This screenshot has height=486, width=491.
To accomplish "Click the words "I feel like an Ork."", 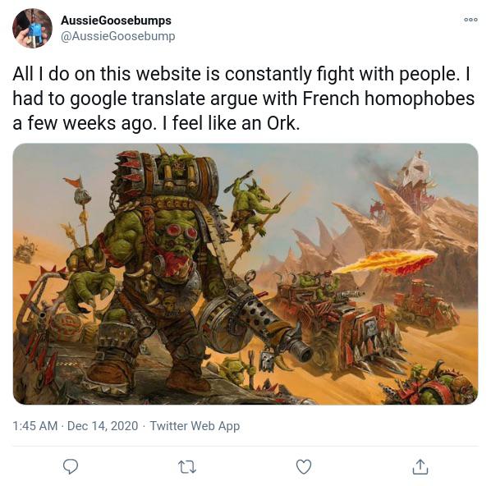I will click(231, 123).
